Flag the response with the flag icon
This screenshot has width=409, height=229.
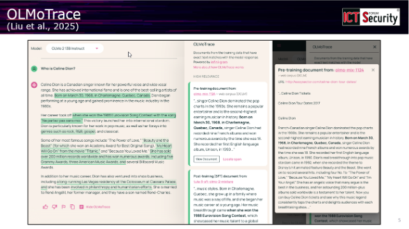pyautogui.click(x=63, y=207)
